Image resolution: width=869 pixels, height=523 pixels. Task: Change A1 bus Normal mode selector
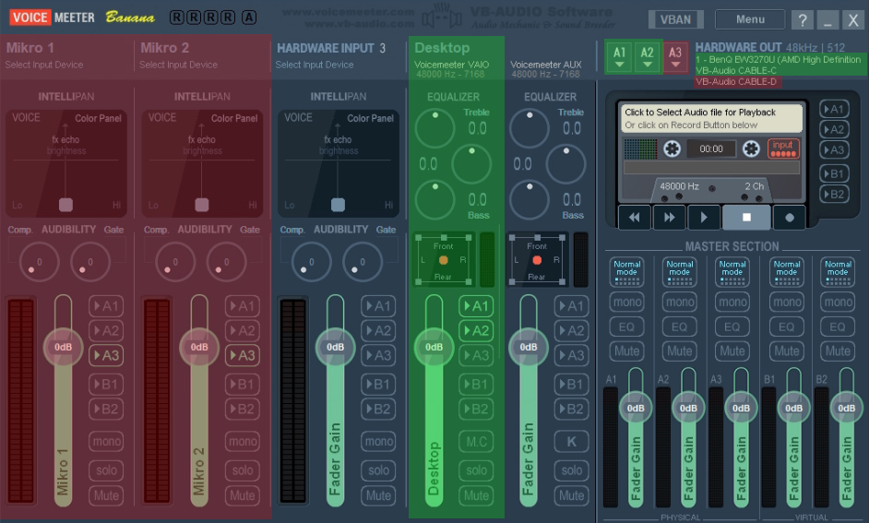626,272
